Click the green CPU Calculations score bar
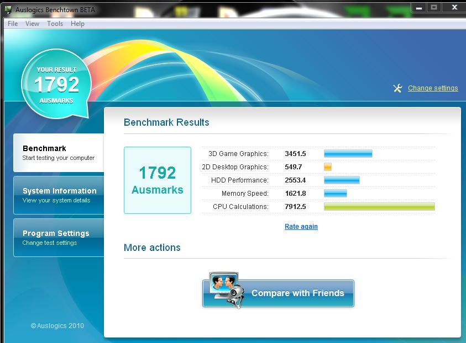The image size is (466, 343). click(379, 207)
